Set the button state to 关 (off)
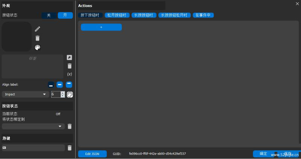Screen dimensions: 301x159 49,15
